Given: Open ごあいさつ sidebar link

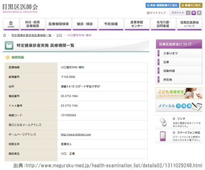Looking at the screenshot, I should point(179,53).
